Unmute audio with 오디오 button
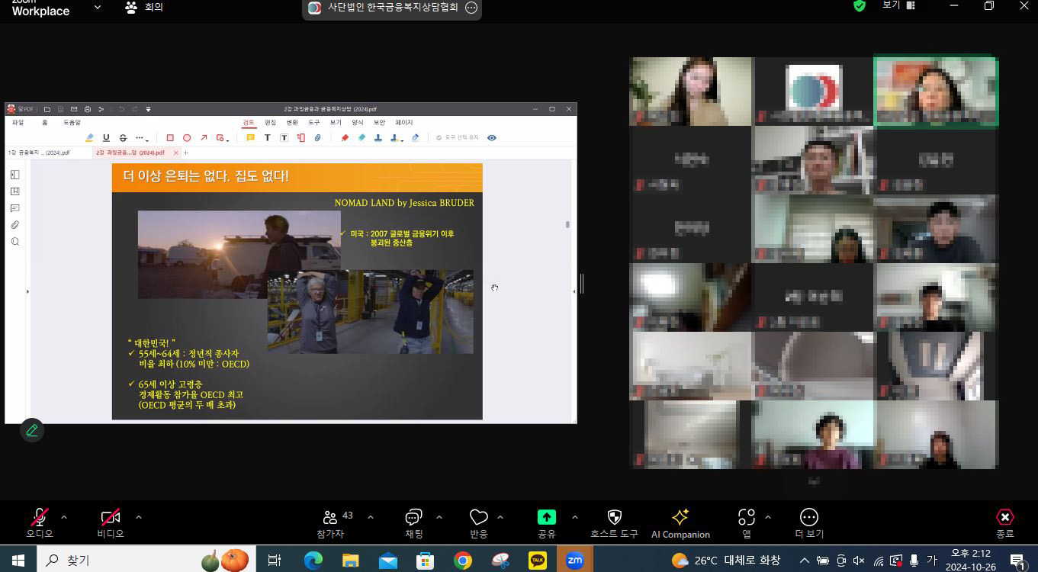 pos(40,523)
